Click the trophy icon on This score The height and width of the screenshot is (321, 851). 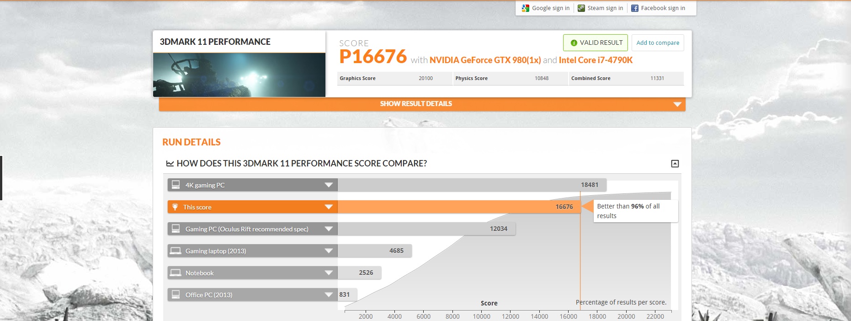coord(175,207)
